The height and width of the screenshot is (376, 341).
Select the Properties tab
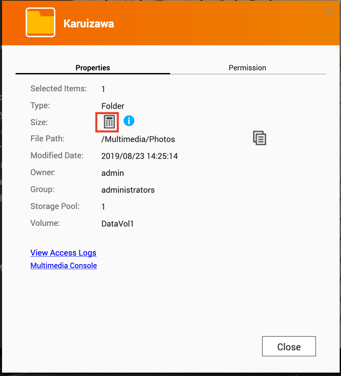coord(93,68)
